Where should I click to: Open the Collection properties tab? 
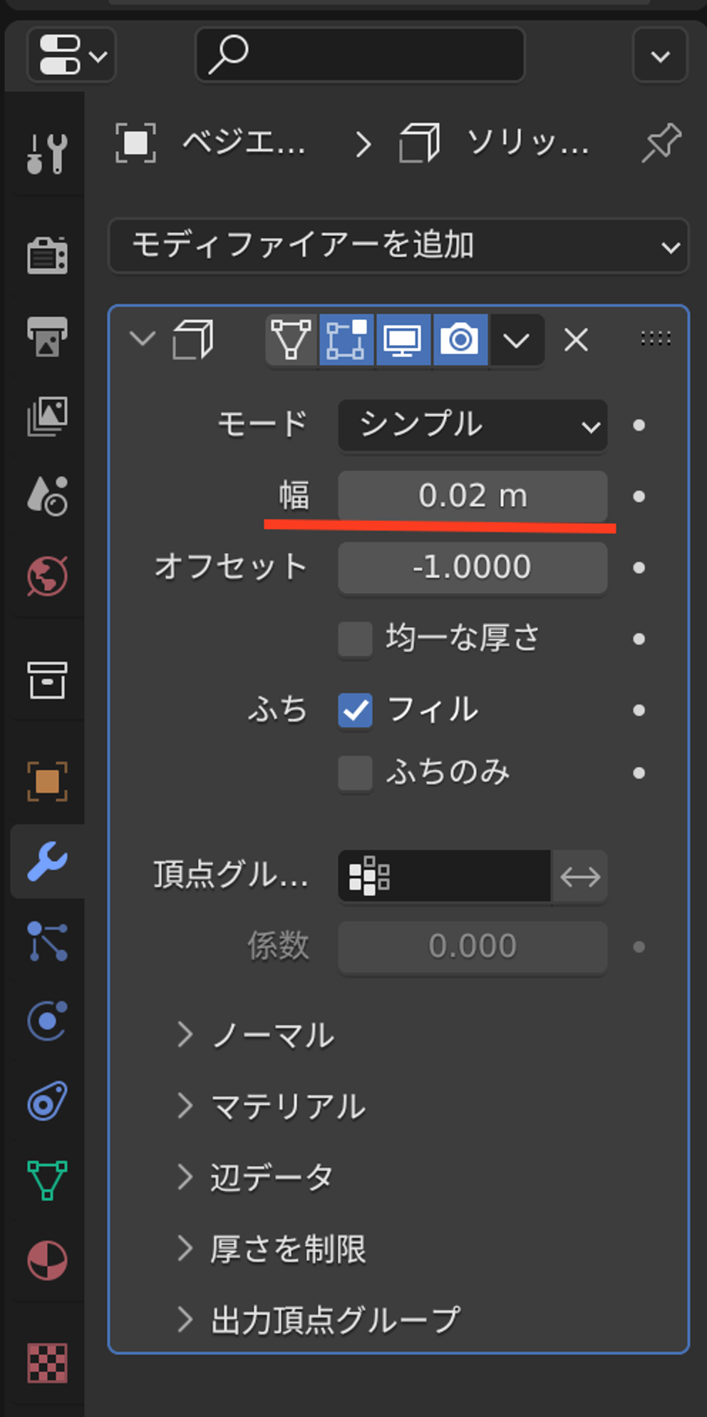pyautogui.click(x=47, y=679)
